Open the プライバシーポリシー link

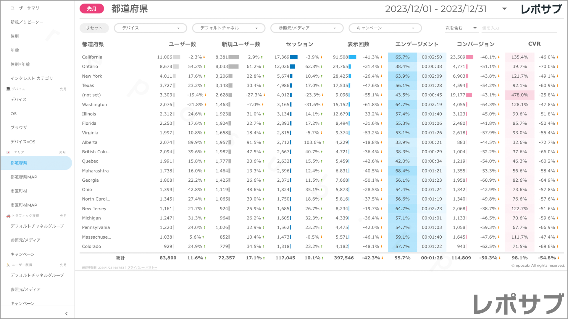pyautogui.click(x=142, y=268)
